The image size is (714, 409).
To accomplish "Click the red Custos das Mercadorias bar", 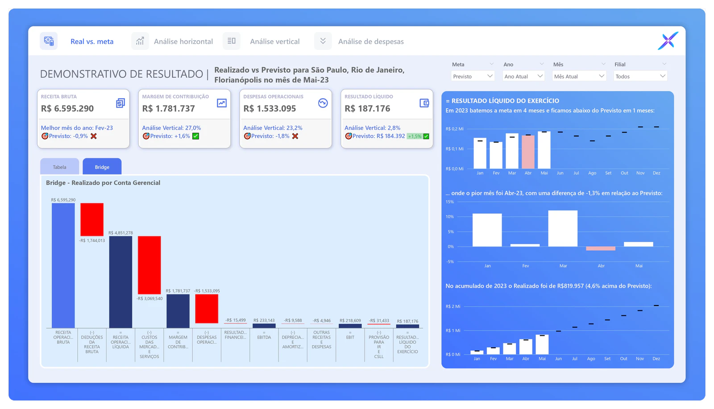I will [149, 265].
